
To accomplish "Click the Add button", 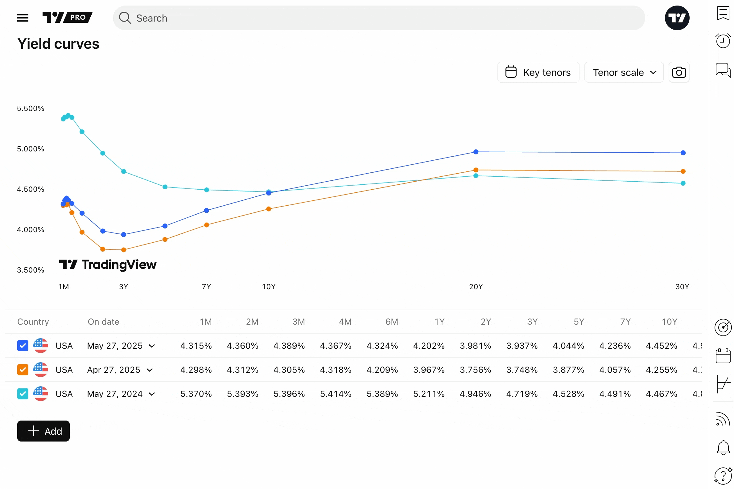I will [43, 431].
